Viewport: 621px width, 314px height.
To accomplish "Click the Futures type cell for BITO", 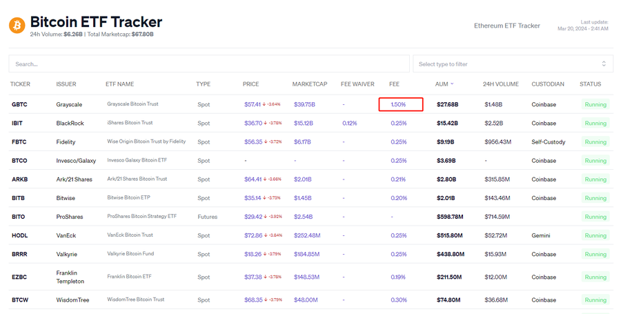I will pyautogui.click(x=208, y=217).
